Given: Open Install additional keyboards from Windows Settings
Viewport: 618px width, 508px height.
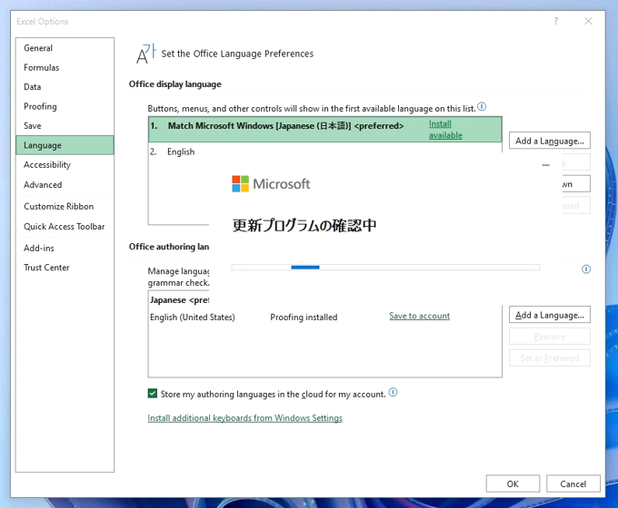Looking at the screenshot, I should point(244,418).
